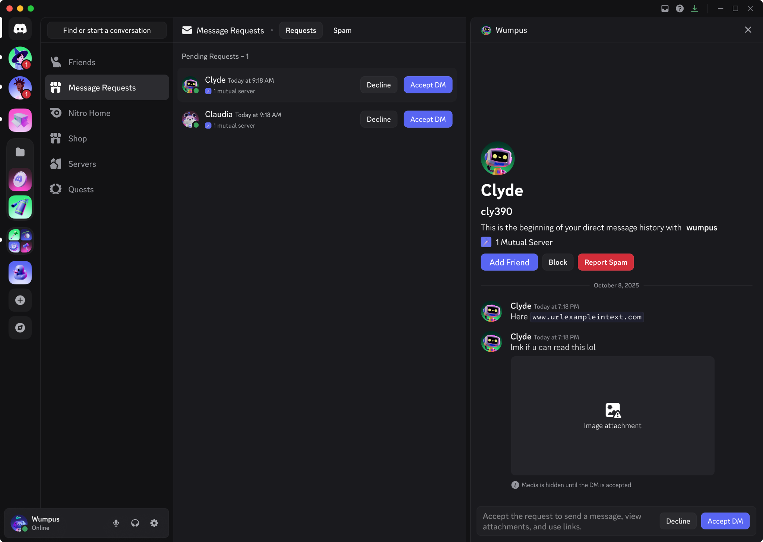
Task: Report Clyde's request as spam
Action: click(x=605, y=262)
